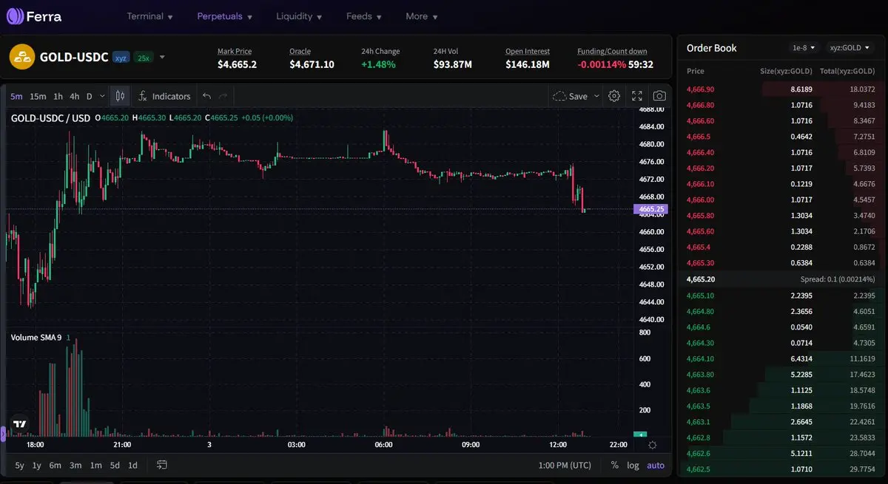
Task: Select the 15m timeframe
Action: pyautogui.click(x=38, y=96)
